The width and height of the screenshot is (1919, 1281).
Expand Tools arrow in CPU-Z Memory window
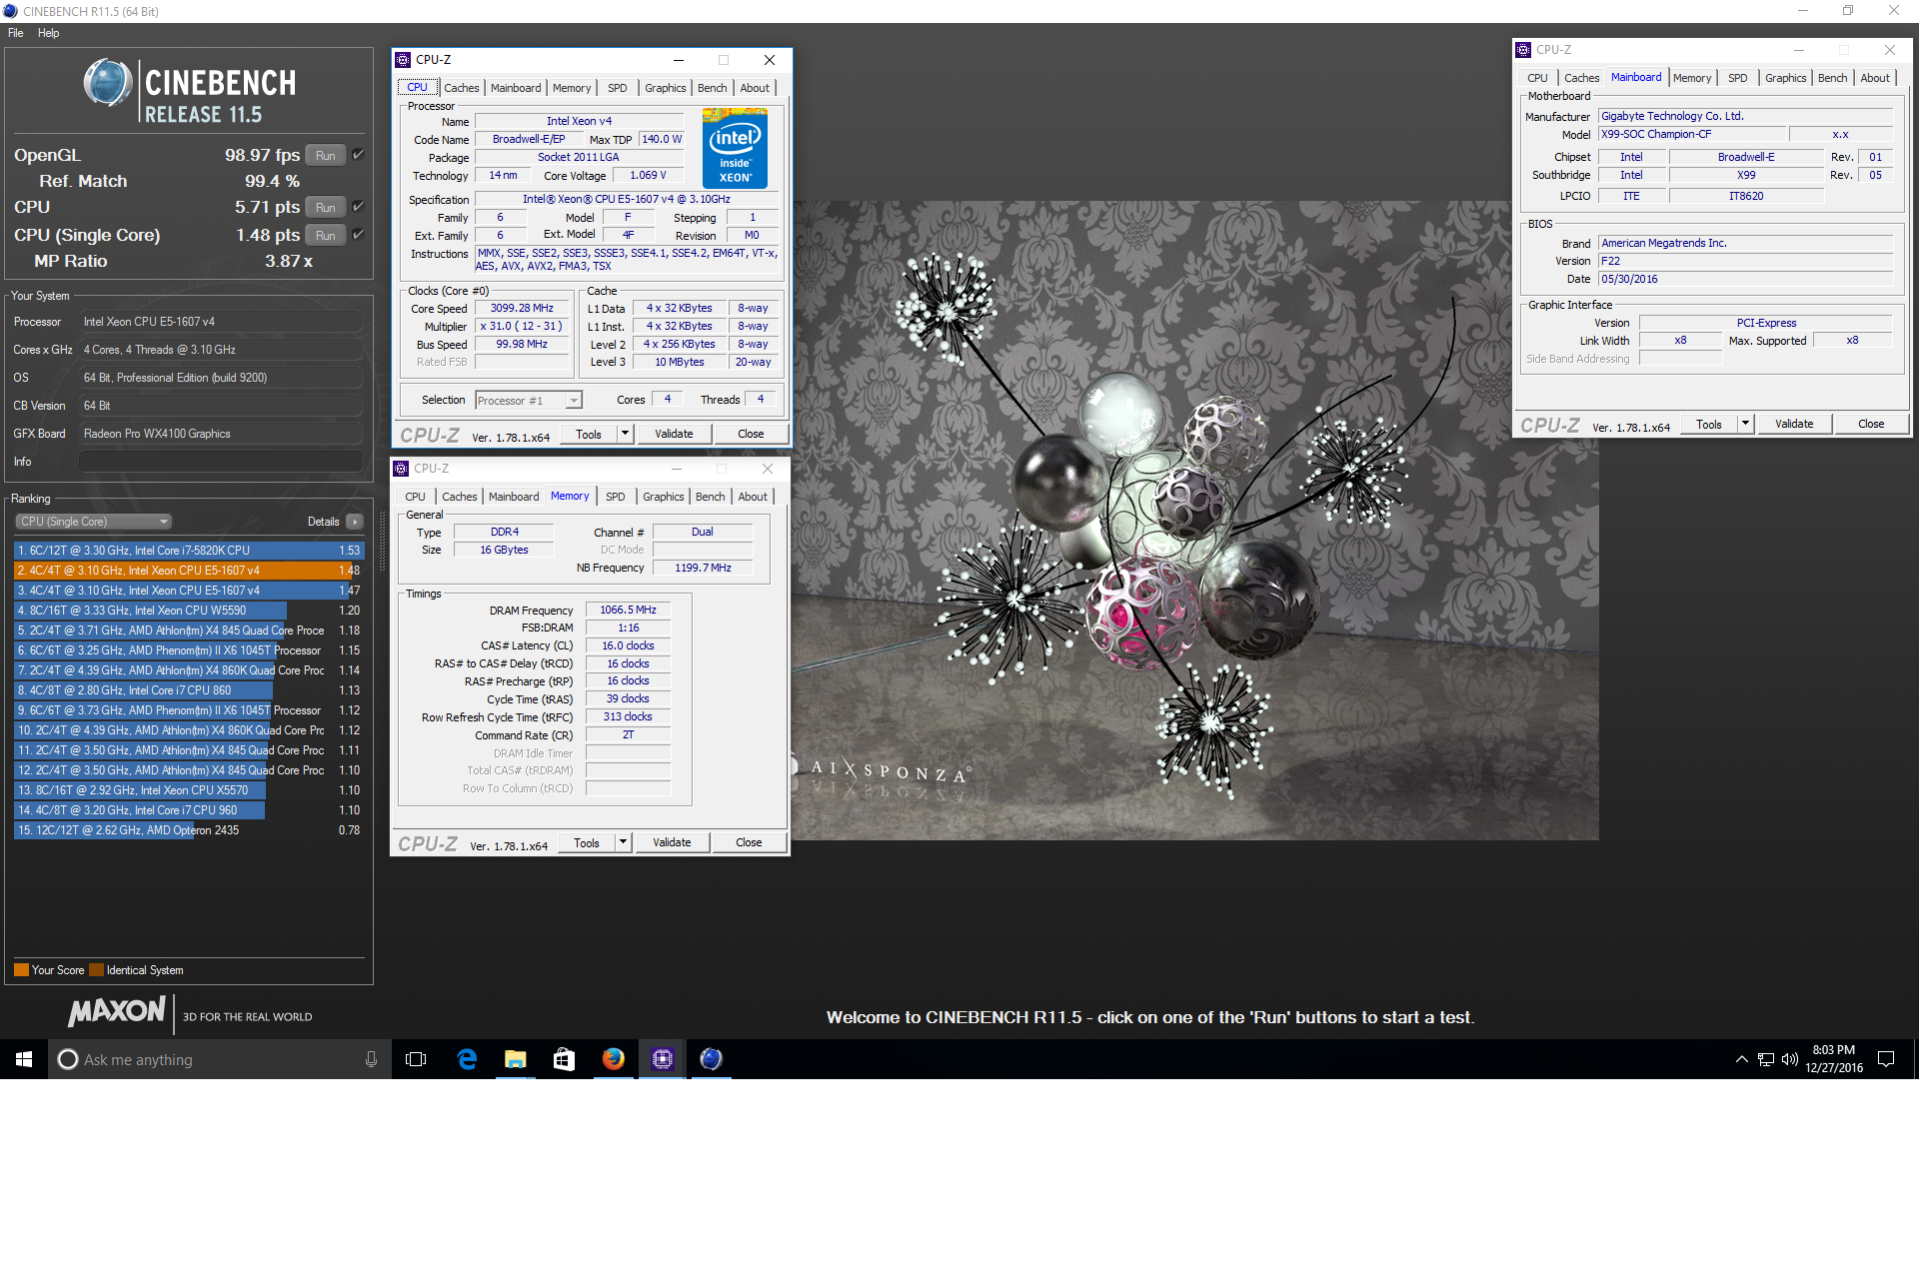click(x=623, y=842)
